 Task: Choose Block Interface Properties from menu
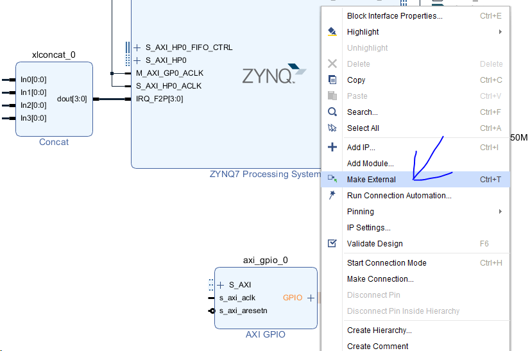[x=394, y=15]
